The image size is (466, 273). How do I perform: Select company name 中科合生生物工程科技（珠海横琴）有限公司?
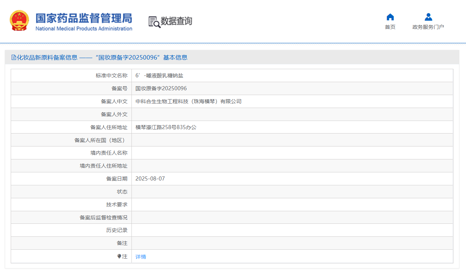point(188,101)
